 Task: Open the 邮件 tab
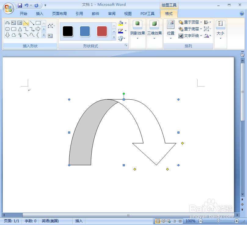tap(96, 14)
